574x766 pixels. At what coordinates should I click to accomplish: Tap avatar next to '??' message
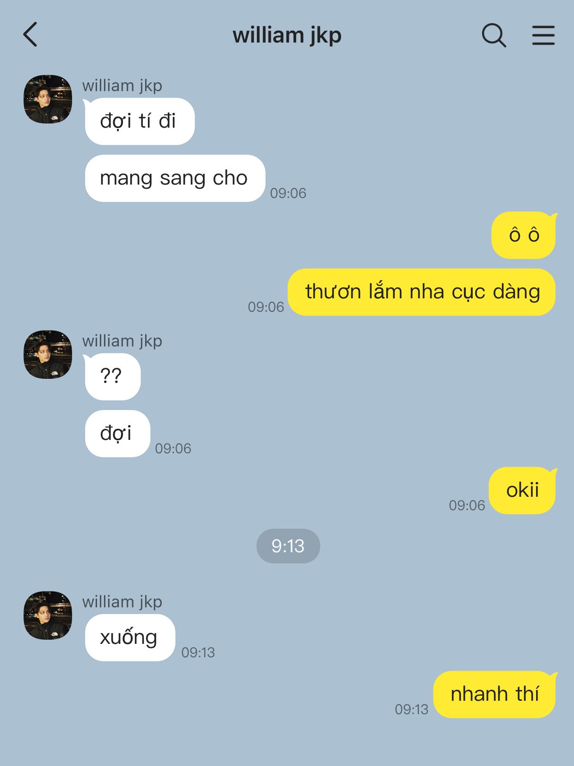[48, 354]
